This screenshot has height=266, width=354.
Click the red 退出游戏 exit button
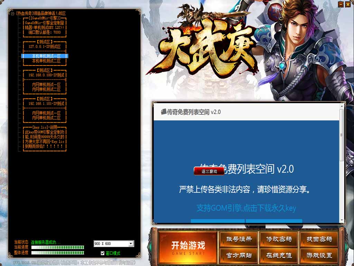pos(209,171)
